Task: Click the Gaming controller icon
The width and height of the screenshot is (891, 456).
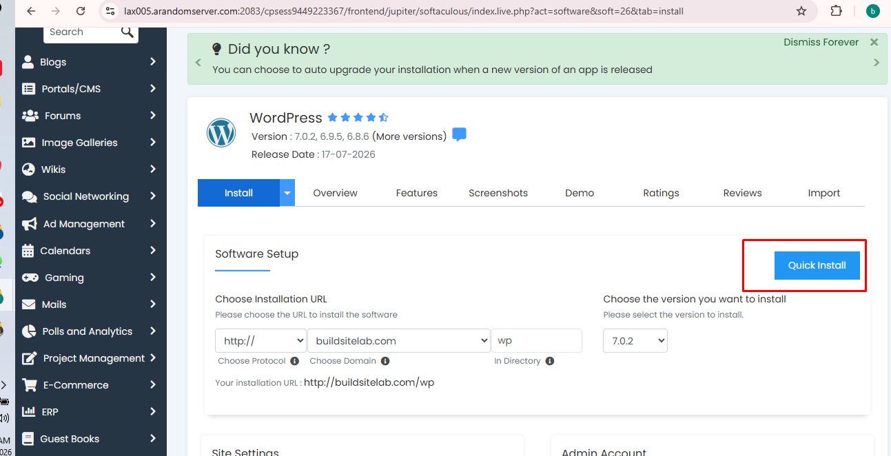Action: pos(30,278)
